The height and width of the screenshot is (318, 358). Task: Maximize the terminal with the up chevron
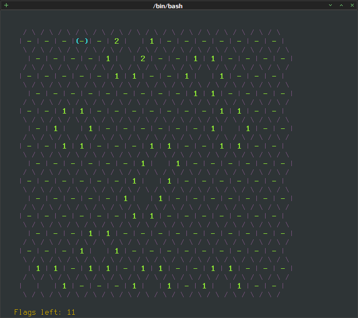(342, 5)
